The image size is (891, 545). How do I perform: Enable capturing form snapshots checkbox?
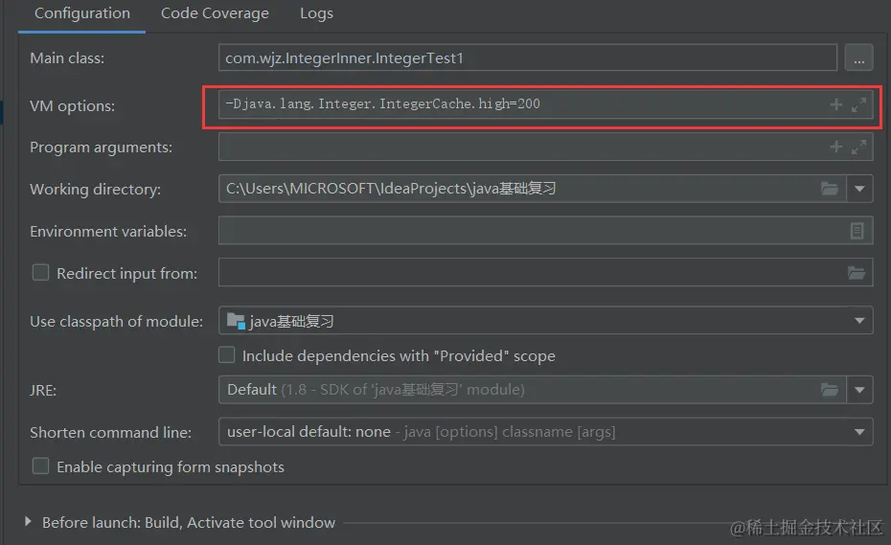click(x=40, y=466)
